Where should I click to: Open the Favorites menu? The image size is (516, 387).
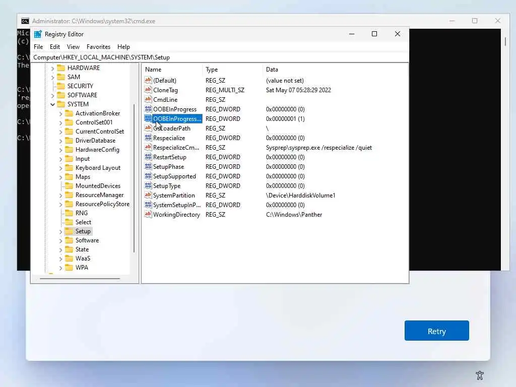click(x=98, y=47)
